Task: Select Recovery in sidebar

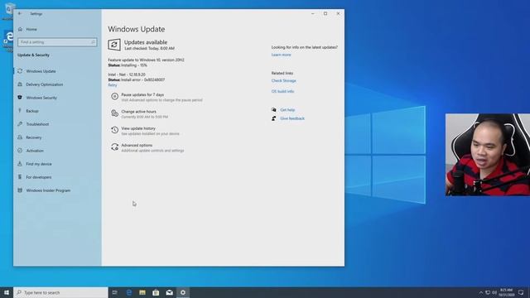Action: click(34, 137)
